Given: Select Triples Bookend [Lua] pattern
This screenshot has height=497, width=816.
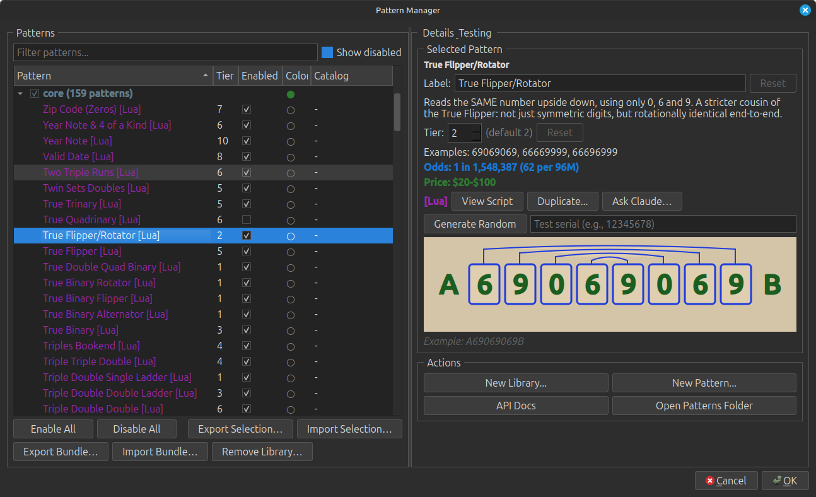Looking at the screenshot, I should tap(203, 346).
